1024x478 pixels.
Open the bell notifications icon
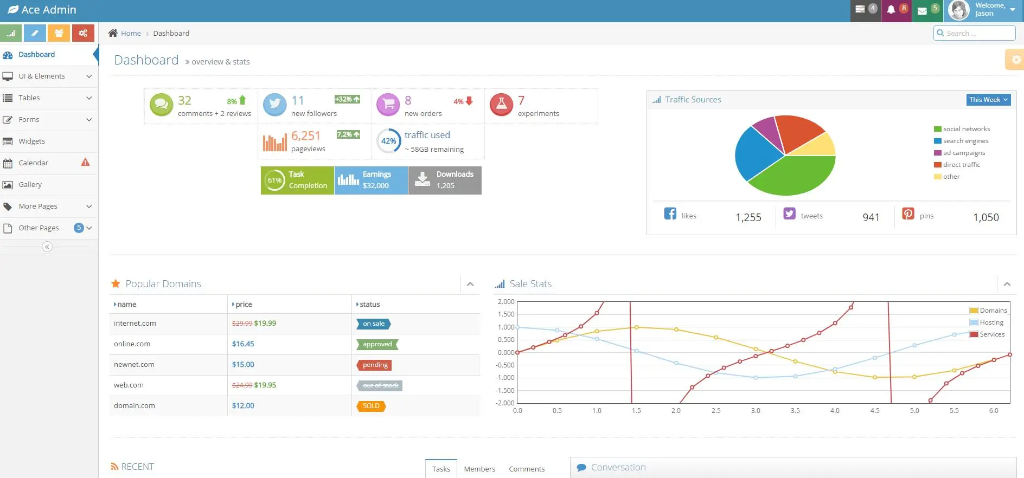click(891, 10)
